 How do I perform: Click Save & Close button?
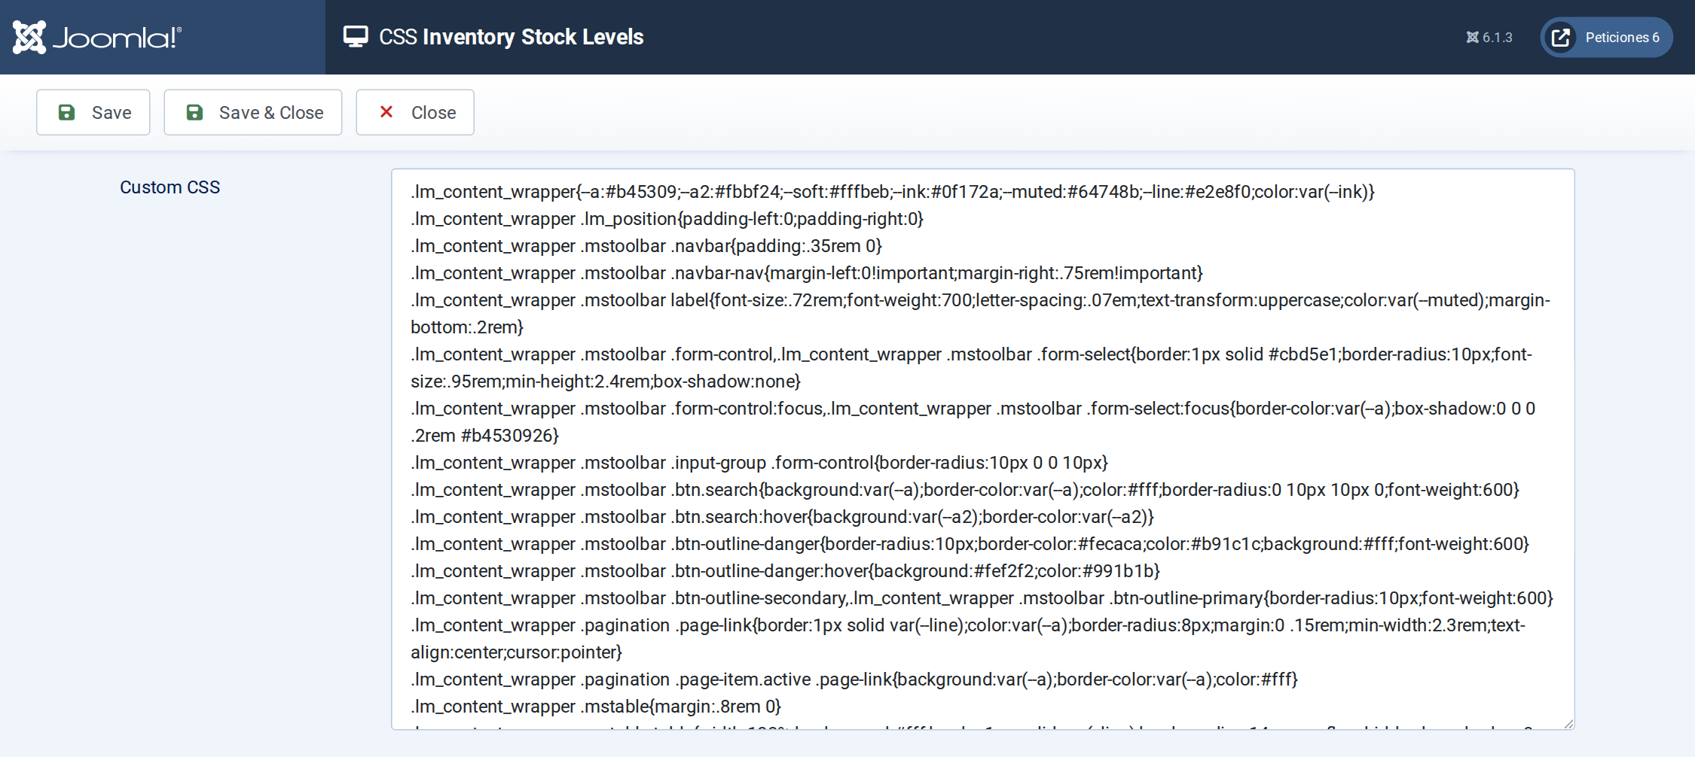point(253,112)
